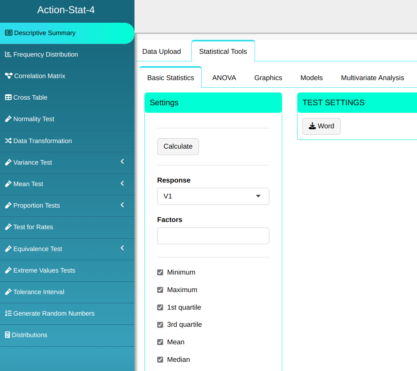Uncheck the Minimum checkbox
The image size is (417, 371).
tap(160, 272)
